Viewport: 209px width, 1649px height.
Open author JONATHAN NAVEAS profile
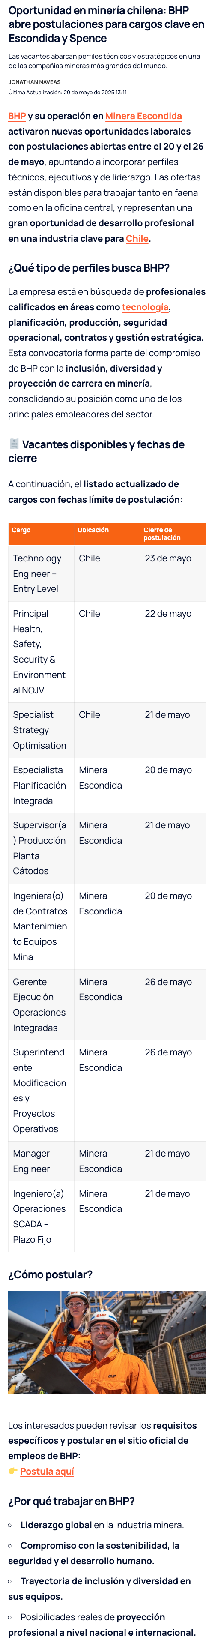tap(35, 82)
